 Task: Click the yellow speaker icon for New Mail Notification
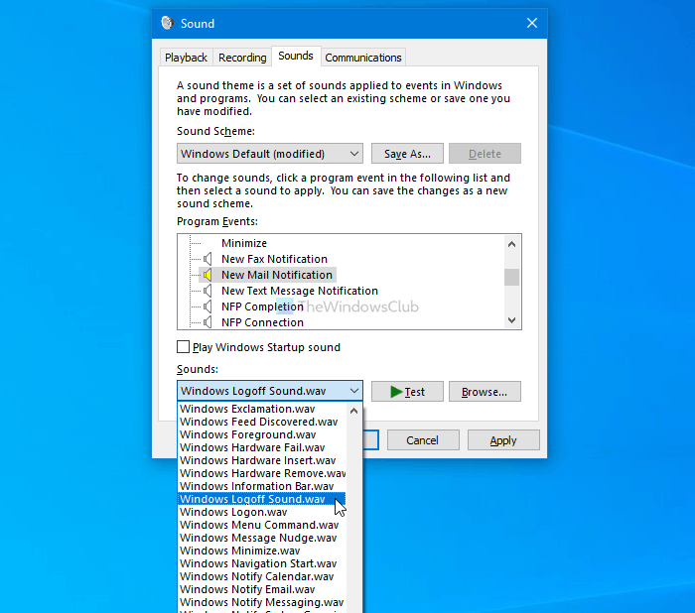click(x=208, y=275)
